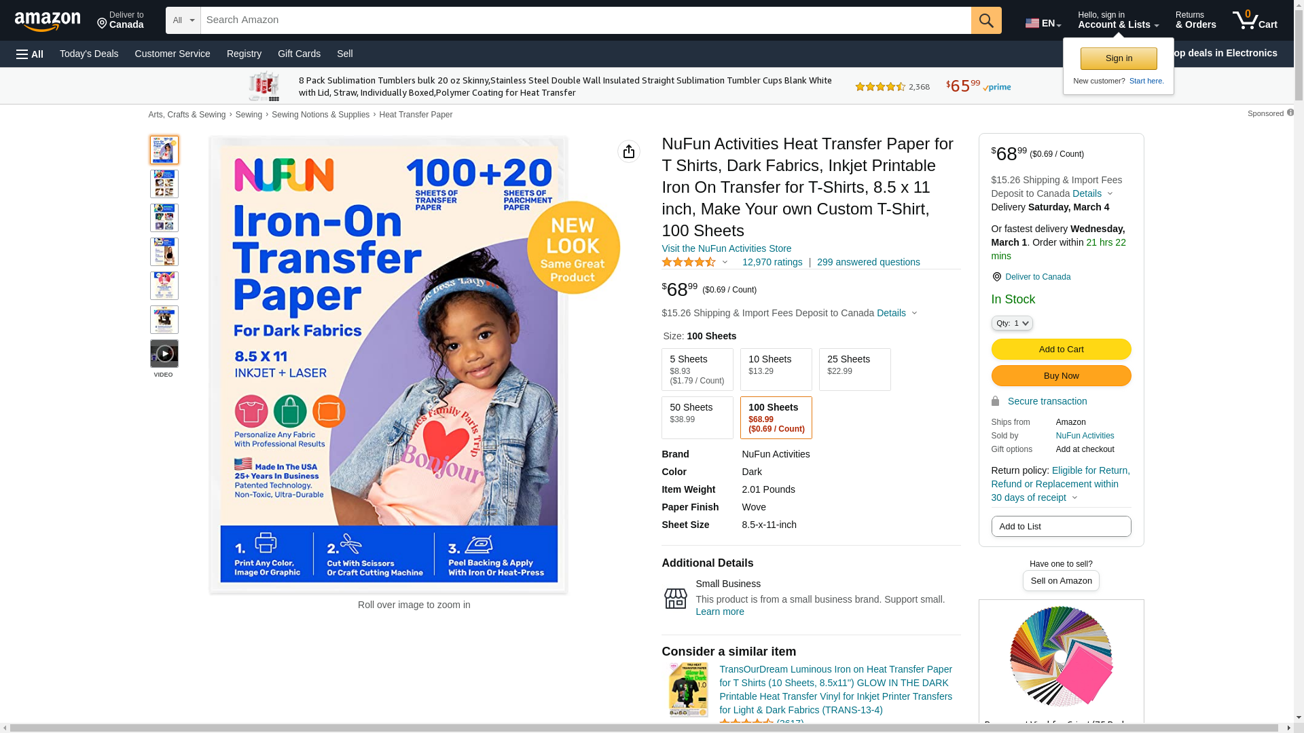This screenshot has width=1304, height=733.
Task: Click the Deliver to Canada location icon
Action: click(996, 277)
